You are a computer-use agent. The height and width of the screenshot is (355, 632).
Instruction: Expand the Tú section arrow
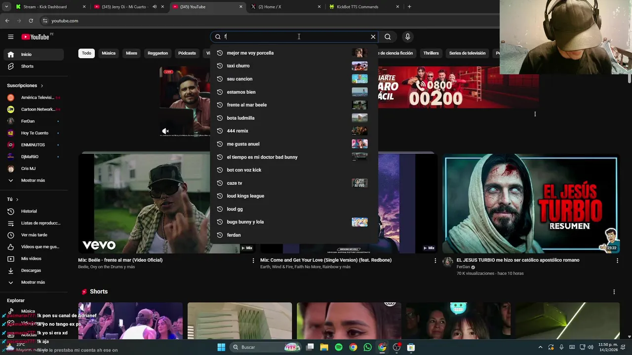(x=17, y=199)
